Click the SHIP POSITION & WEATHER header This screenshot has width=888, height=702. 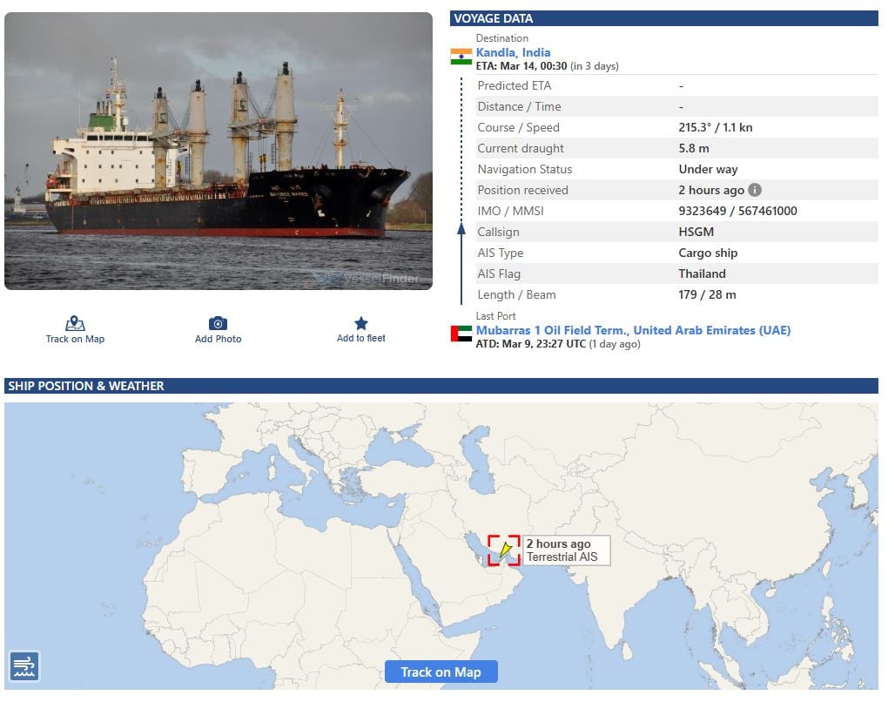[x=441, y=386]
